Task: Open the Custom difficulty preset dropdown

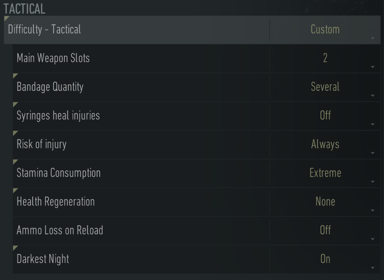Action: [325, 30]
